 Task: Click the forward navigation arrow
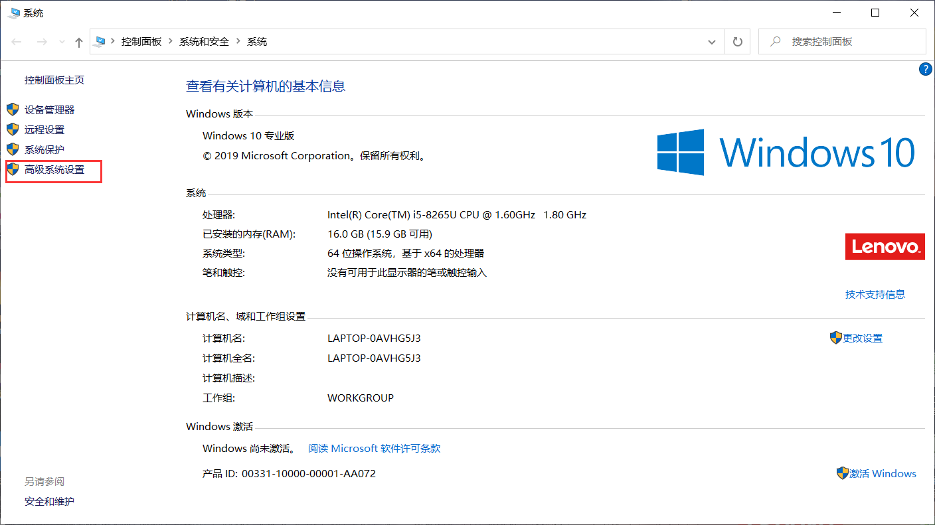[x=42, y=42]
